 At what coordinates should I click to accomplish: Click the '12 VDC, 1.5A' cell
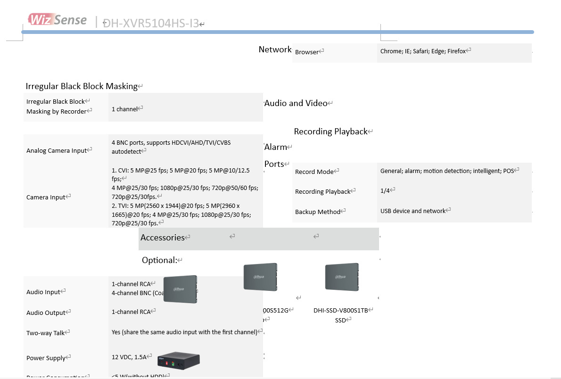point(129,357)
